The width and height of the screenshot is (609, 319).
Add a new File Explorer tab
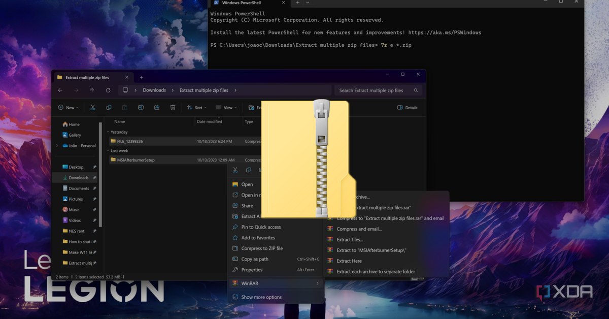pos(142,78)
